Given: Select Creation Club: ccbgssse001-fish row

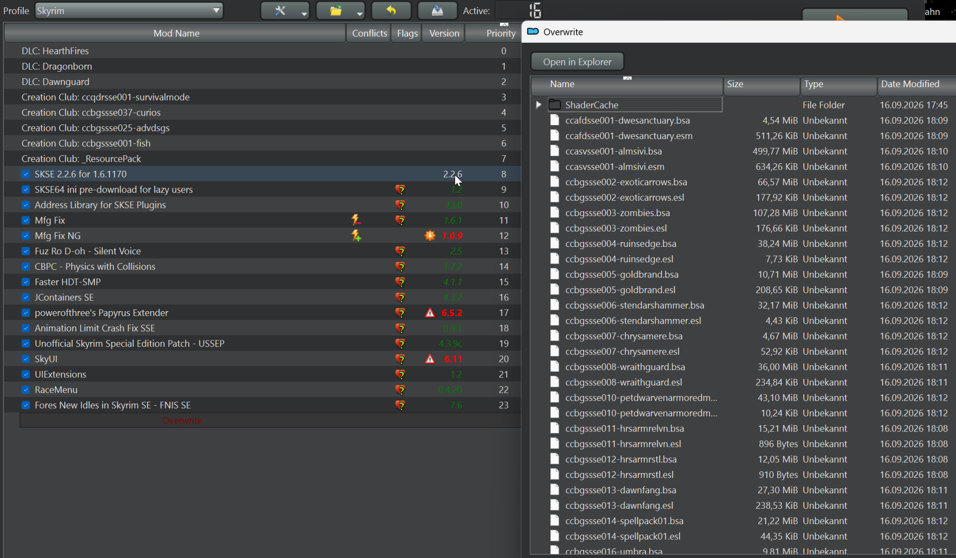Looking at the screenshot, I should coord(262,143).
